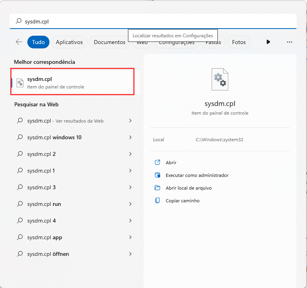Expand arrow for Ver resultados da Web
The image size is (307, 288).
pos(130,121)
